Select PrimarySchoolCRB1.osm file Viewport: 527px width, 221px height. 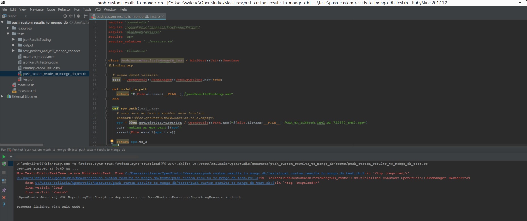[x=41, y=68]
